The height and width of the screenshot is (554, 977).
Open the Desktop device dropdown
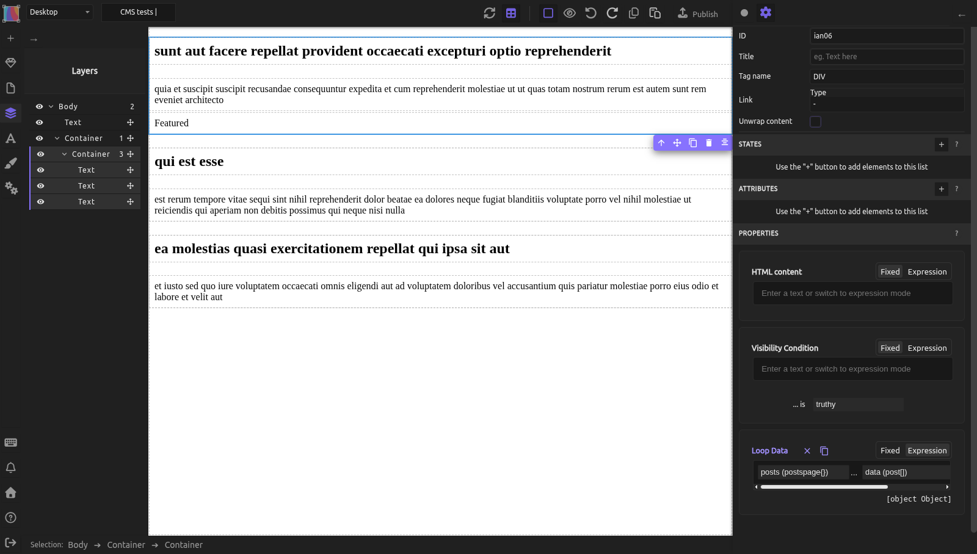click(x=59, y=12)
